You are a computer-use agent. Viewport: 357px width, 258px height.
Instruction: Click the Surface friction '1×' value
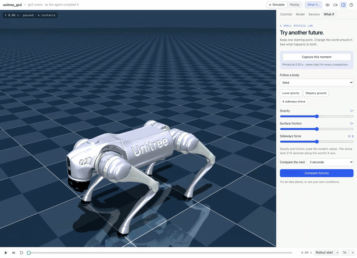point(352,124)
